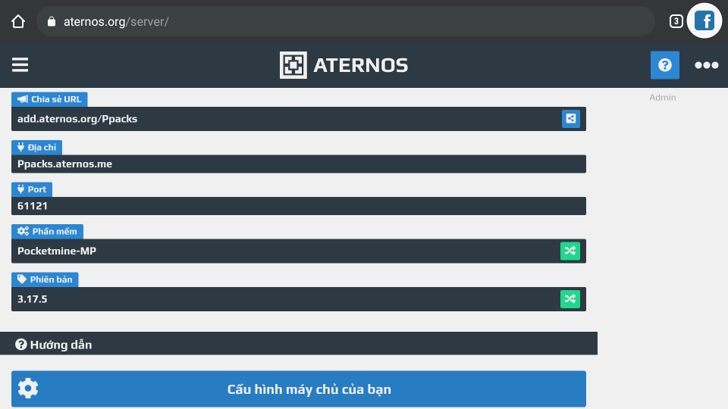Select the Ppacks.aternos.me address field
This screenshot has height=409, width=728.
point(299,164)
